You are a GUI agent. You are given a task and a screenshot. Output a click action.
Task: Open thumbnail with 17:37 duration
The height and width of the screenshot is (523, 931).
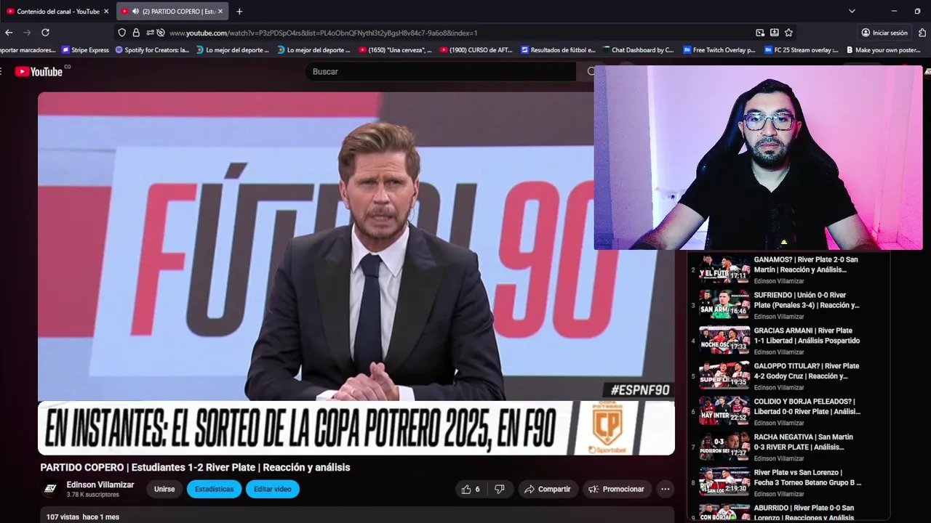[x=724, y=446]
